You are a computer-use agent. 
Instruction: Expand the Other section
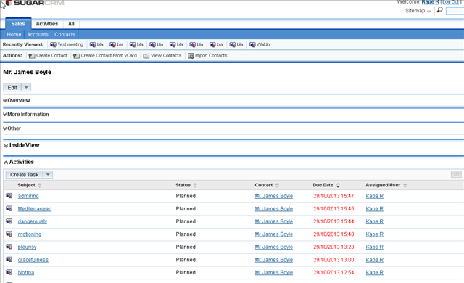[x=12, y=128]
